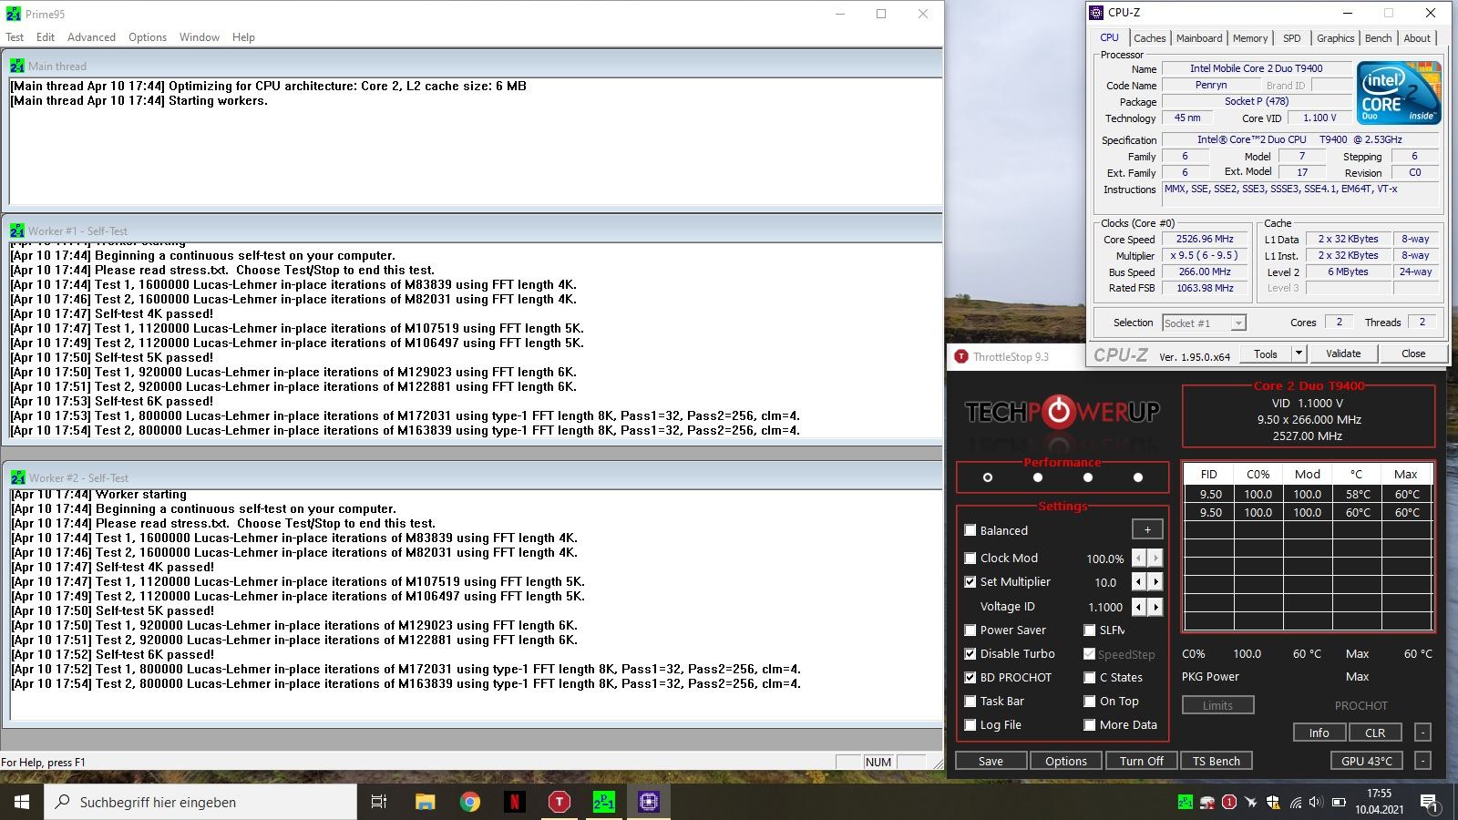The width and height of the screenshot is (1458, 820).
Task: Uncheck the Disable Turbo checkbox
Action: click(x=970, y=653)
